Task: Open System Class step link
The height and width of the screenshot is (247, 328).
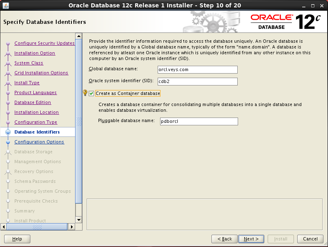Action: click(x=29, y=63)
